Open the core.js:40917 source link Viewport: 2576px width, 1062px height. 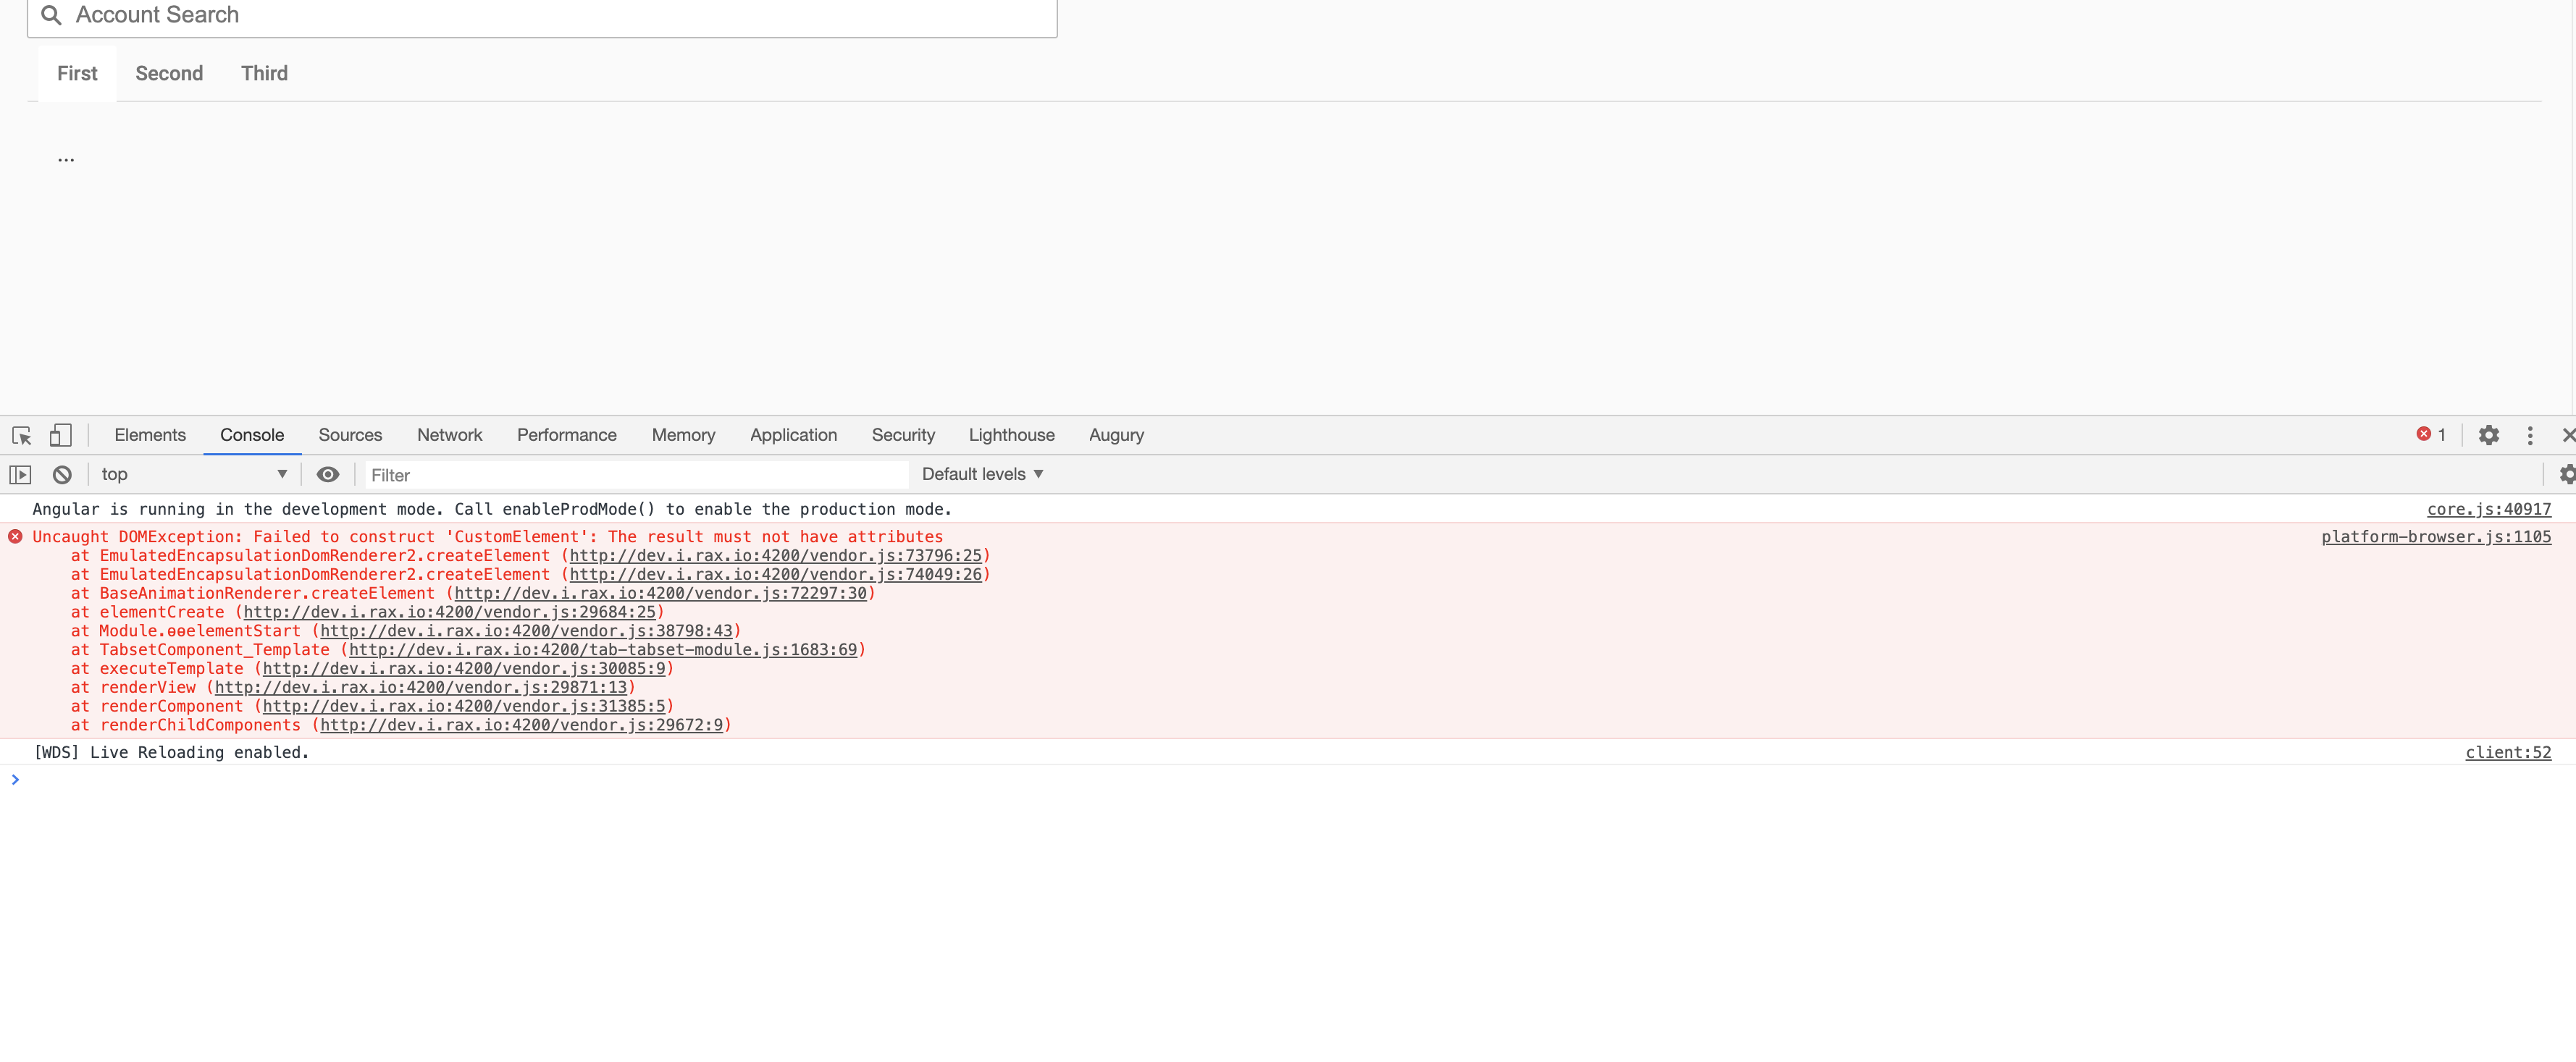point(2490,509)
